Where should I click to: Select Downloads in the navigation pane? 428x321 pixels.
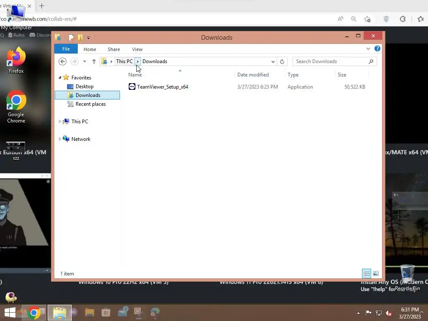87,95
